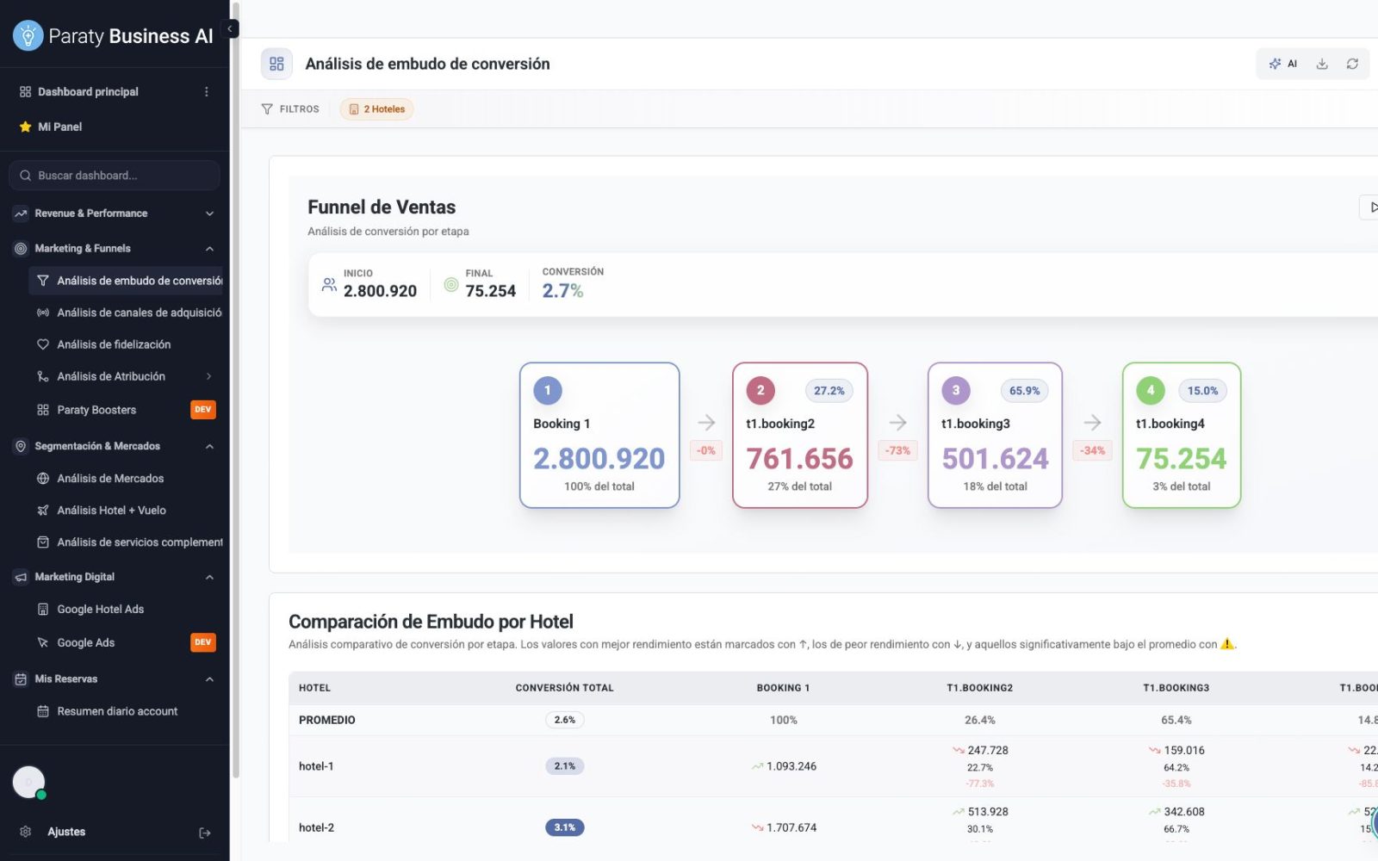The height and width of the screenshot is (861, 1378).
Task: Open the AI sparkle assistant button
Action: pyautogui.click(x=1282, y=64)
